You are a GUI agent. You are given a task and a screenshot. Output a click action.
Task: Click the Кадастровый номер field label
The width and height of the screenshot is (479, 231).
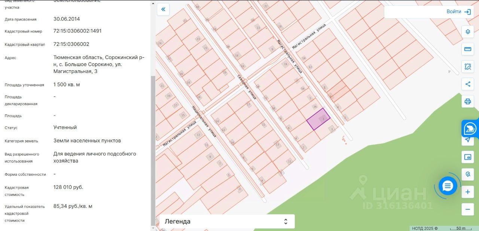[x=24, y=31]
